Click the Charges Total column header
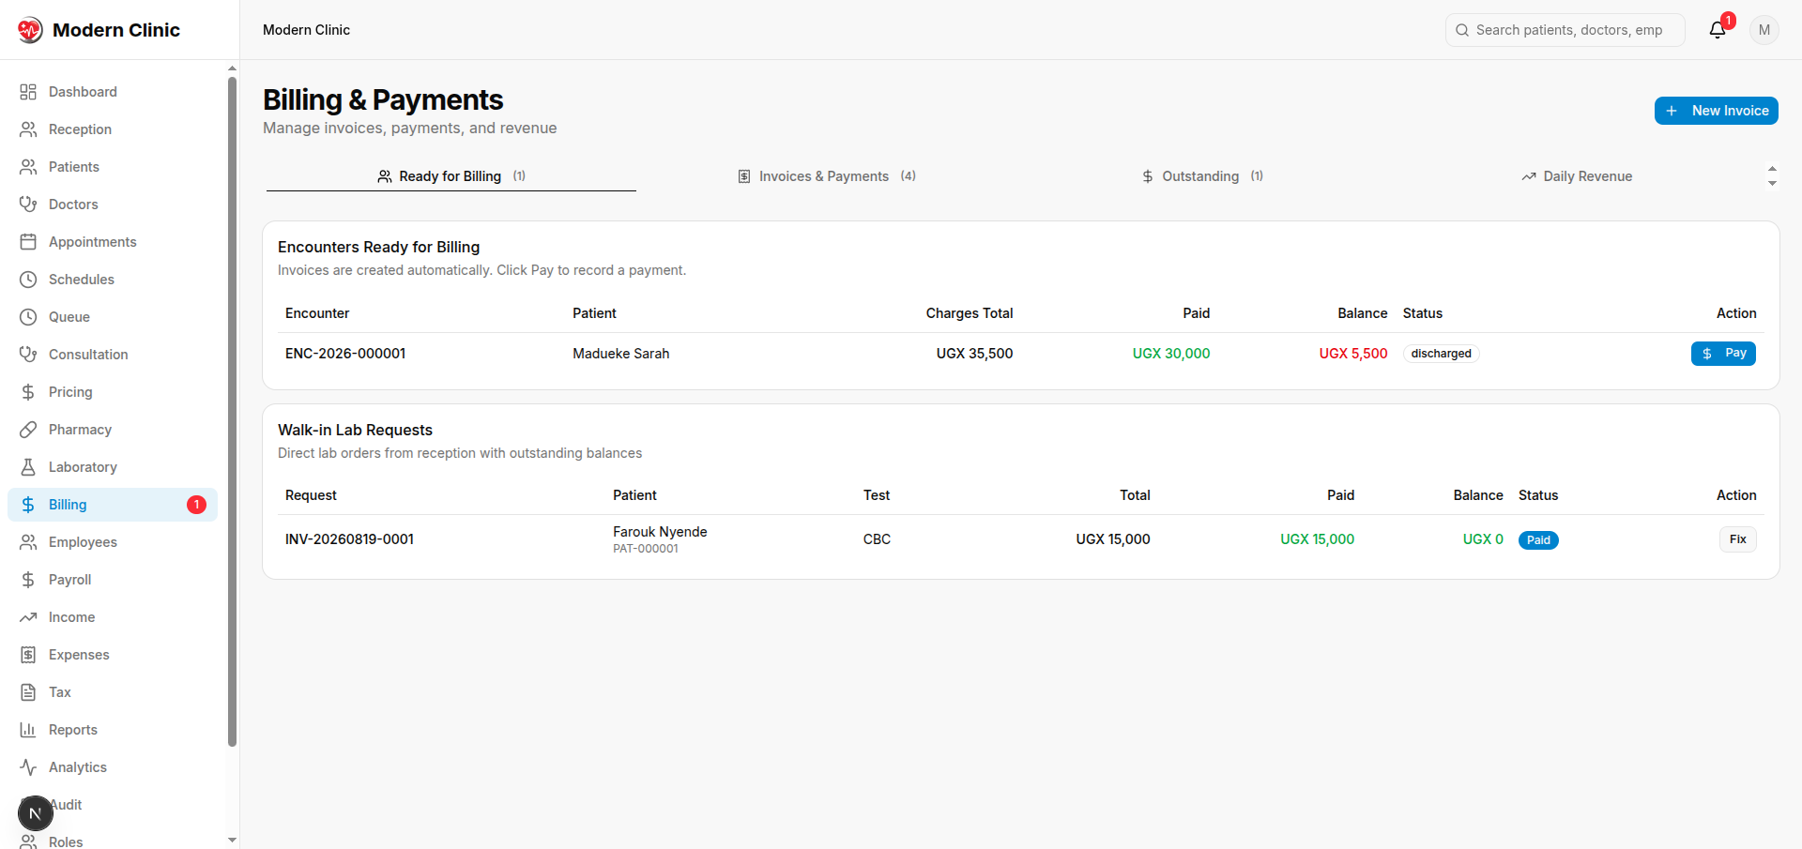The image size is (1802, 849). [970, 313]
